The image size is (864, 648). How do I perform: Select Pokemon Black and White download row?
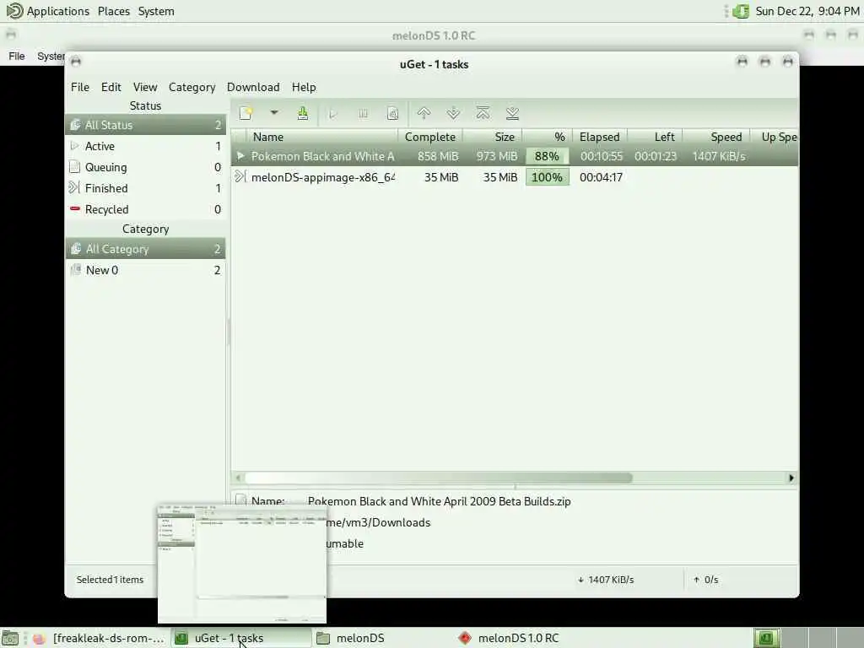tap(515, 156)
